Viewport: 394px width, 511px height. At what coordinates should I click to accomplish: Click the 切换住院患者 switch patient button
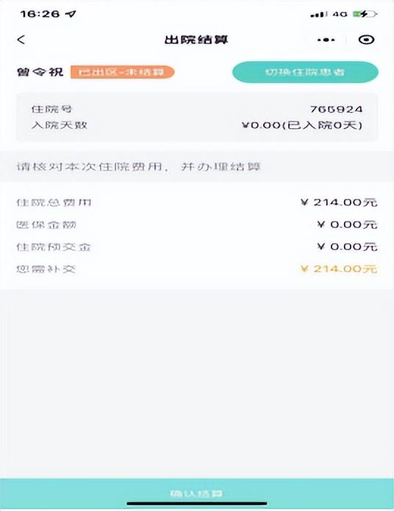(x=305, y=72)
